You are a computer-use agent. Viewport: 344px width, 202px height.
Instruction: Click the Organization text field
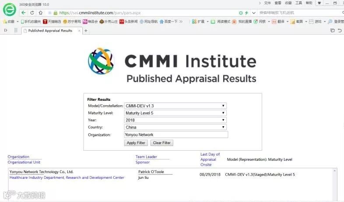coord(176,135)
